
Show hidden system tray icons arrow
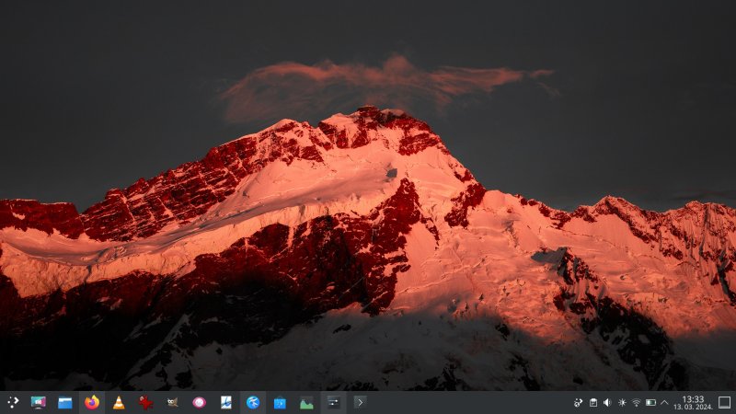664,402
